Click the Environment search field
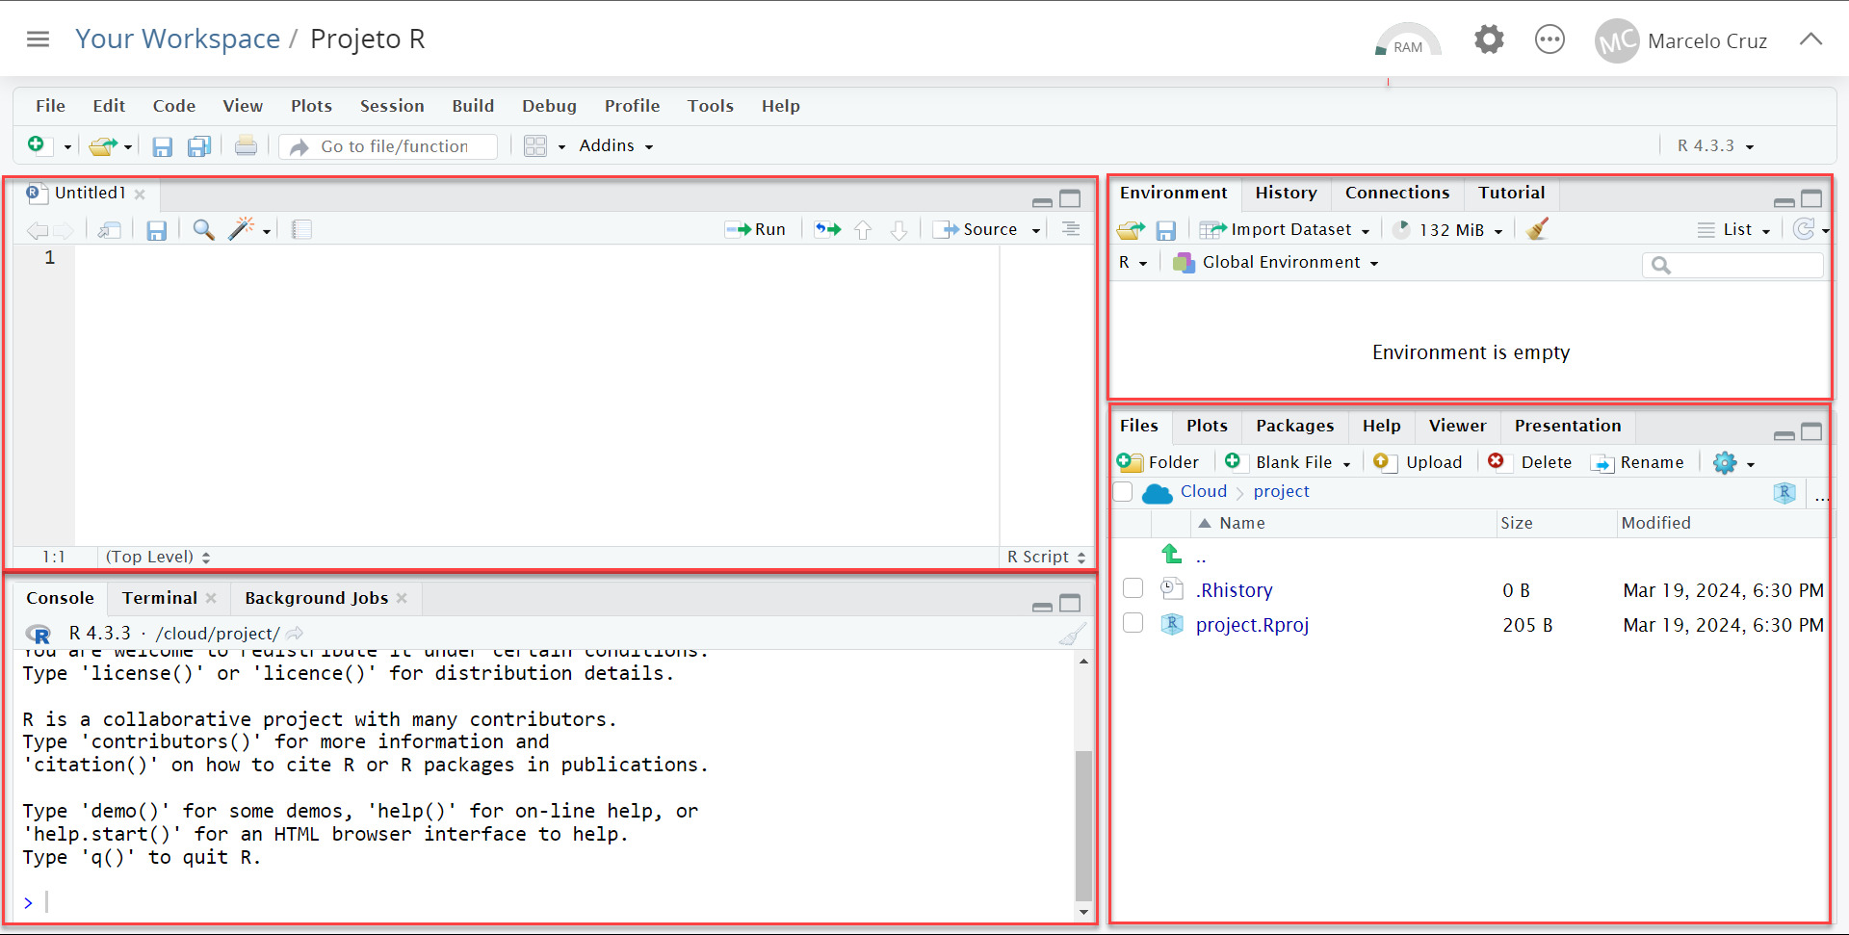 pos(1732,265)
